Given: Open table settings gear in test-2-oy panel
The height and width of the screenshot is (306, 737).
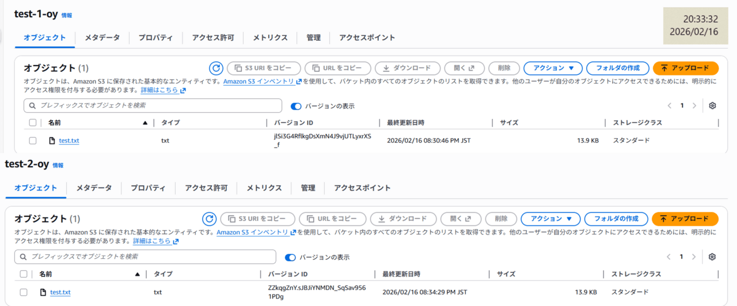Looking at the screenshot, I should (x=712, y=257).
